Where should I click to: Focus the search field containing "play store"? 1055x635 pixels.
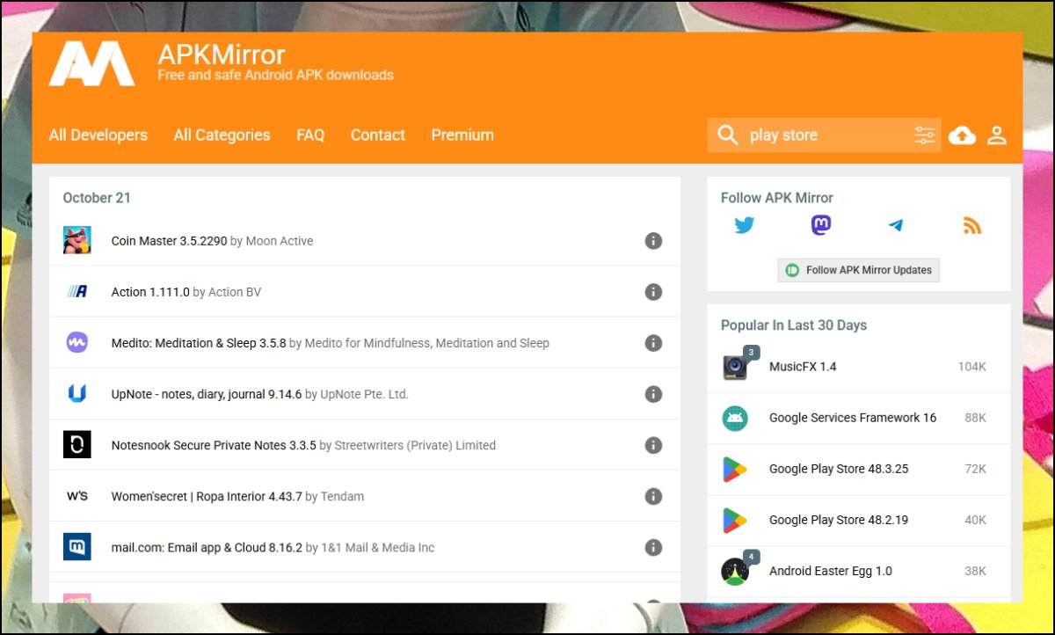click(x=825, y=135)
